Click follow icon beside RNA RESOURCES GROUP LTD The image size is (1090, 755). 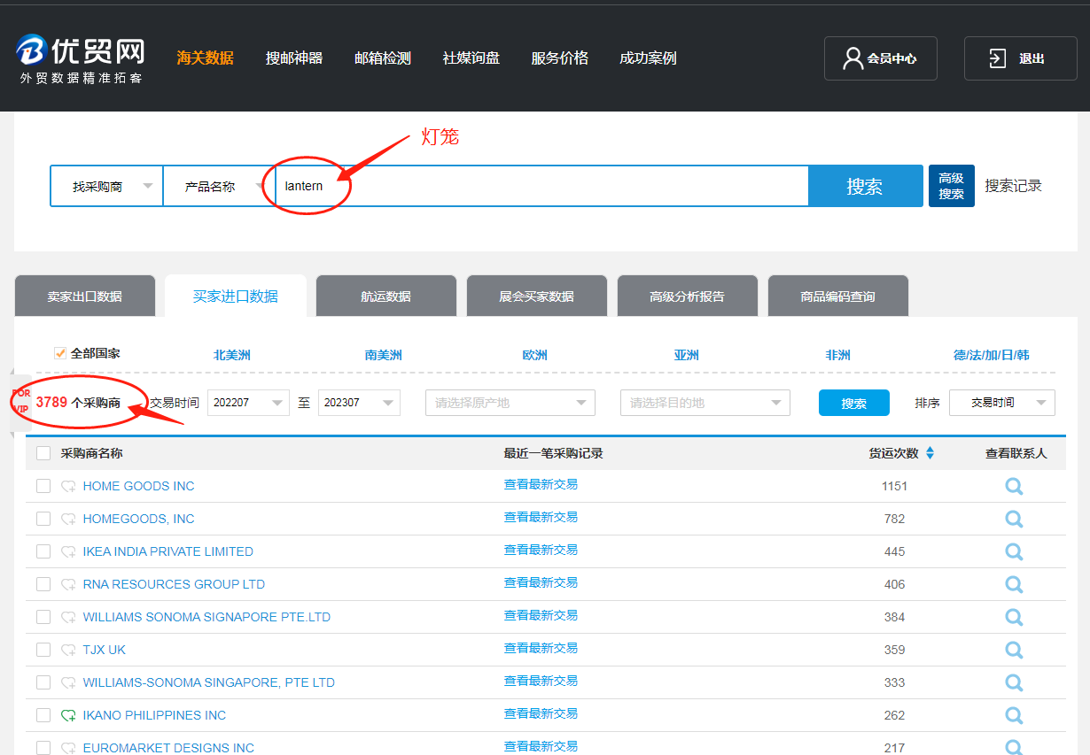coord(68,584)
